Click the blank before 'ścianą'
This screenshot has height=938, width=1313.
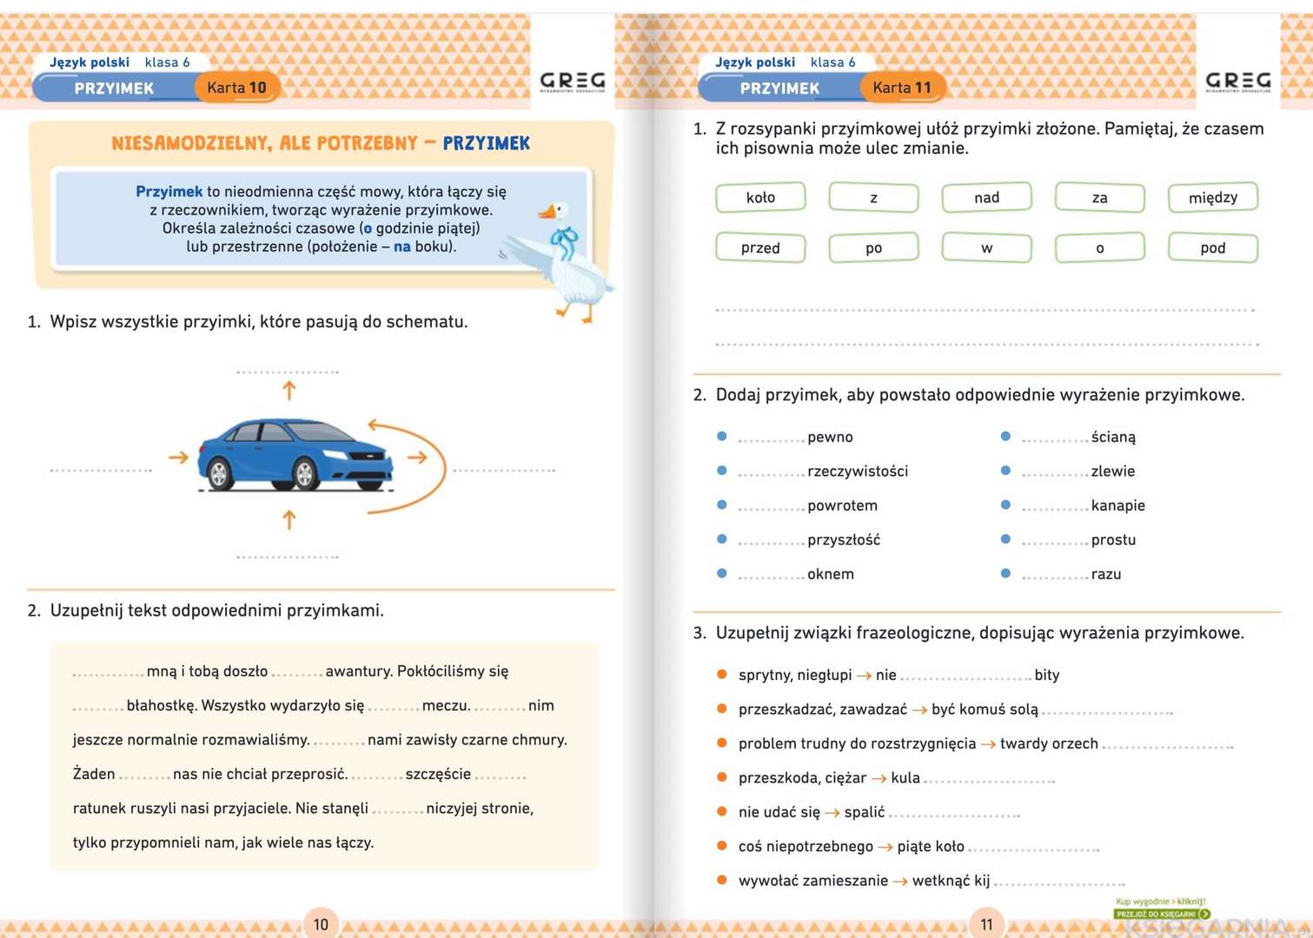(1055, 439)
